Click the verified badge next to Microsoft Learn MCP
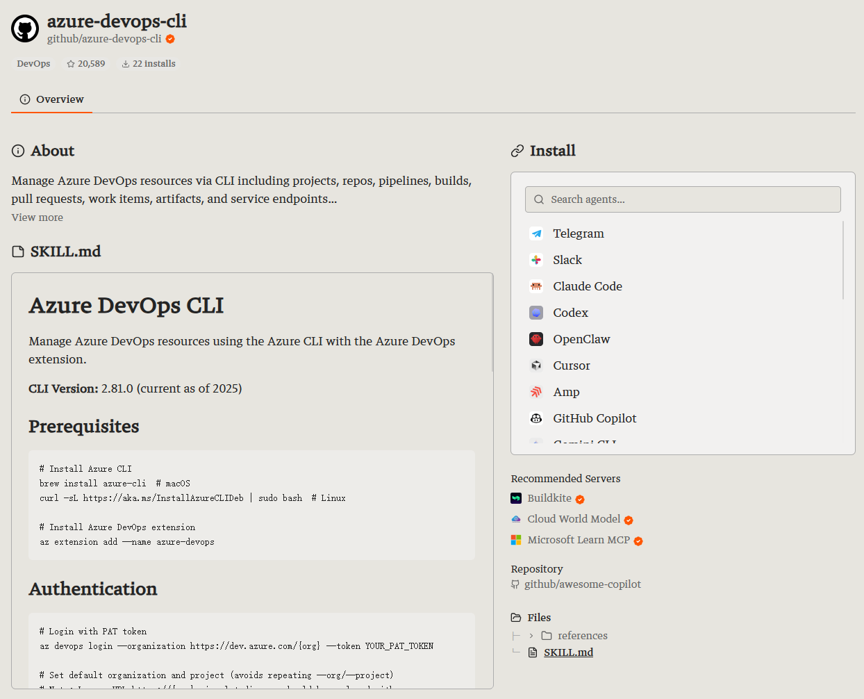 point(638,541)
